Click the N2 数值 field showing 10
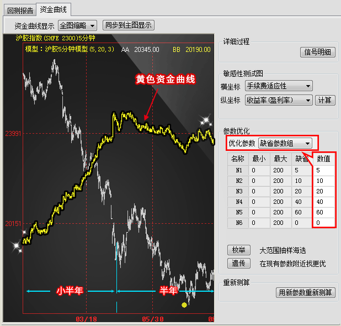 [x=324, y=181]
